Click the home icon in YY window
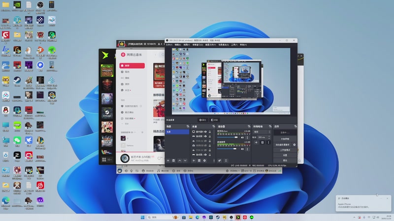394x221 pixels. click(x=122, y=44)
